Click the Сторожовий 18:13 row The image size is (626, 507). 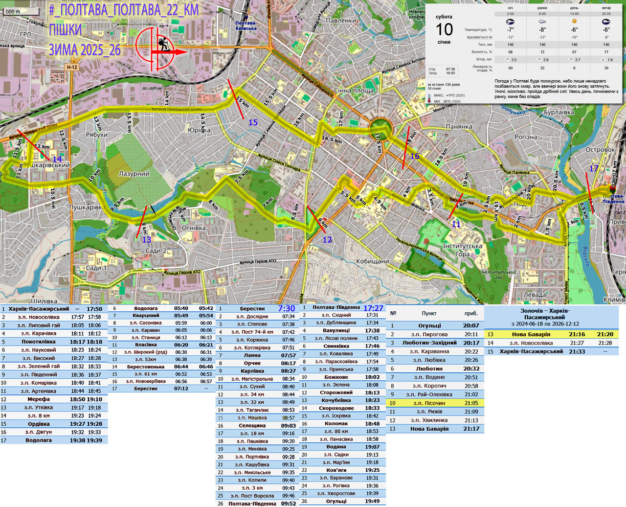(342, 392)
